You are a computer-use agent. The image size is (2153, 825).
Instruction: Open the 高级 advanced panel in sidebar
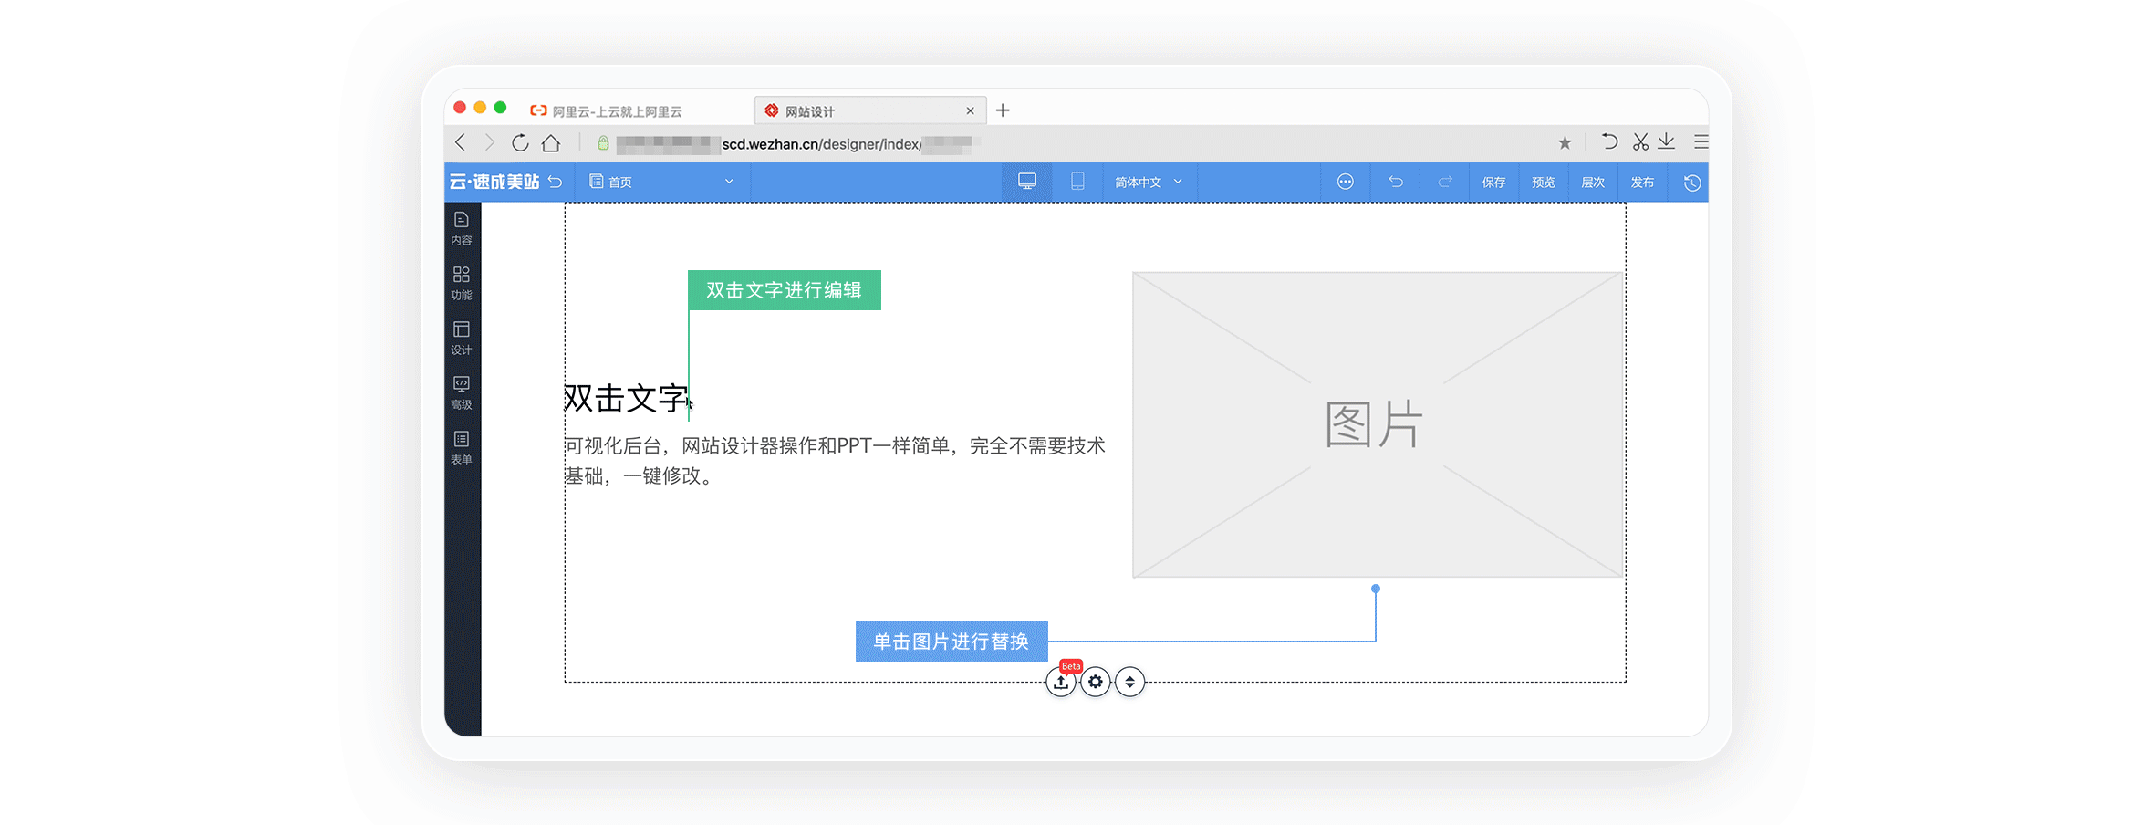(x=462, y=392)
